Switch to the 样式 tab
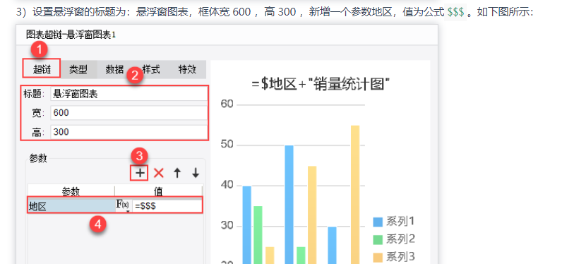The height and width of the screenshot is (264, 562). (151, 69)
